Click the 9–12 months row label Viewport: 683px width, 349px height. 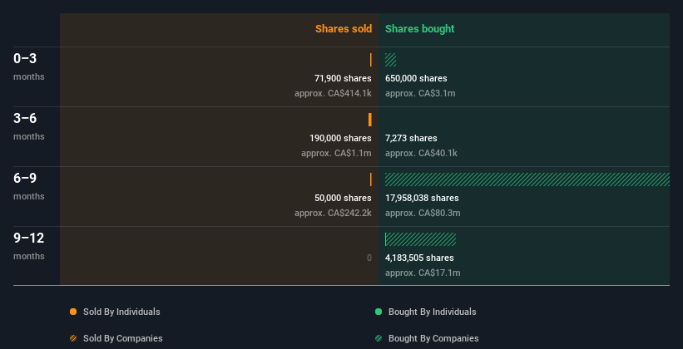[x=29, y=246]
